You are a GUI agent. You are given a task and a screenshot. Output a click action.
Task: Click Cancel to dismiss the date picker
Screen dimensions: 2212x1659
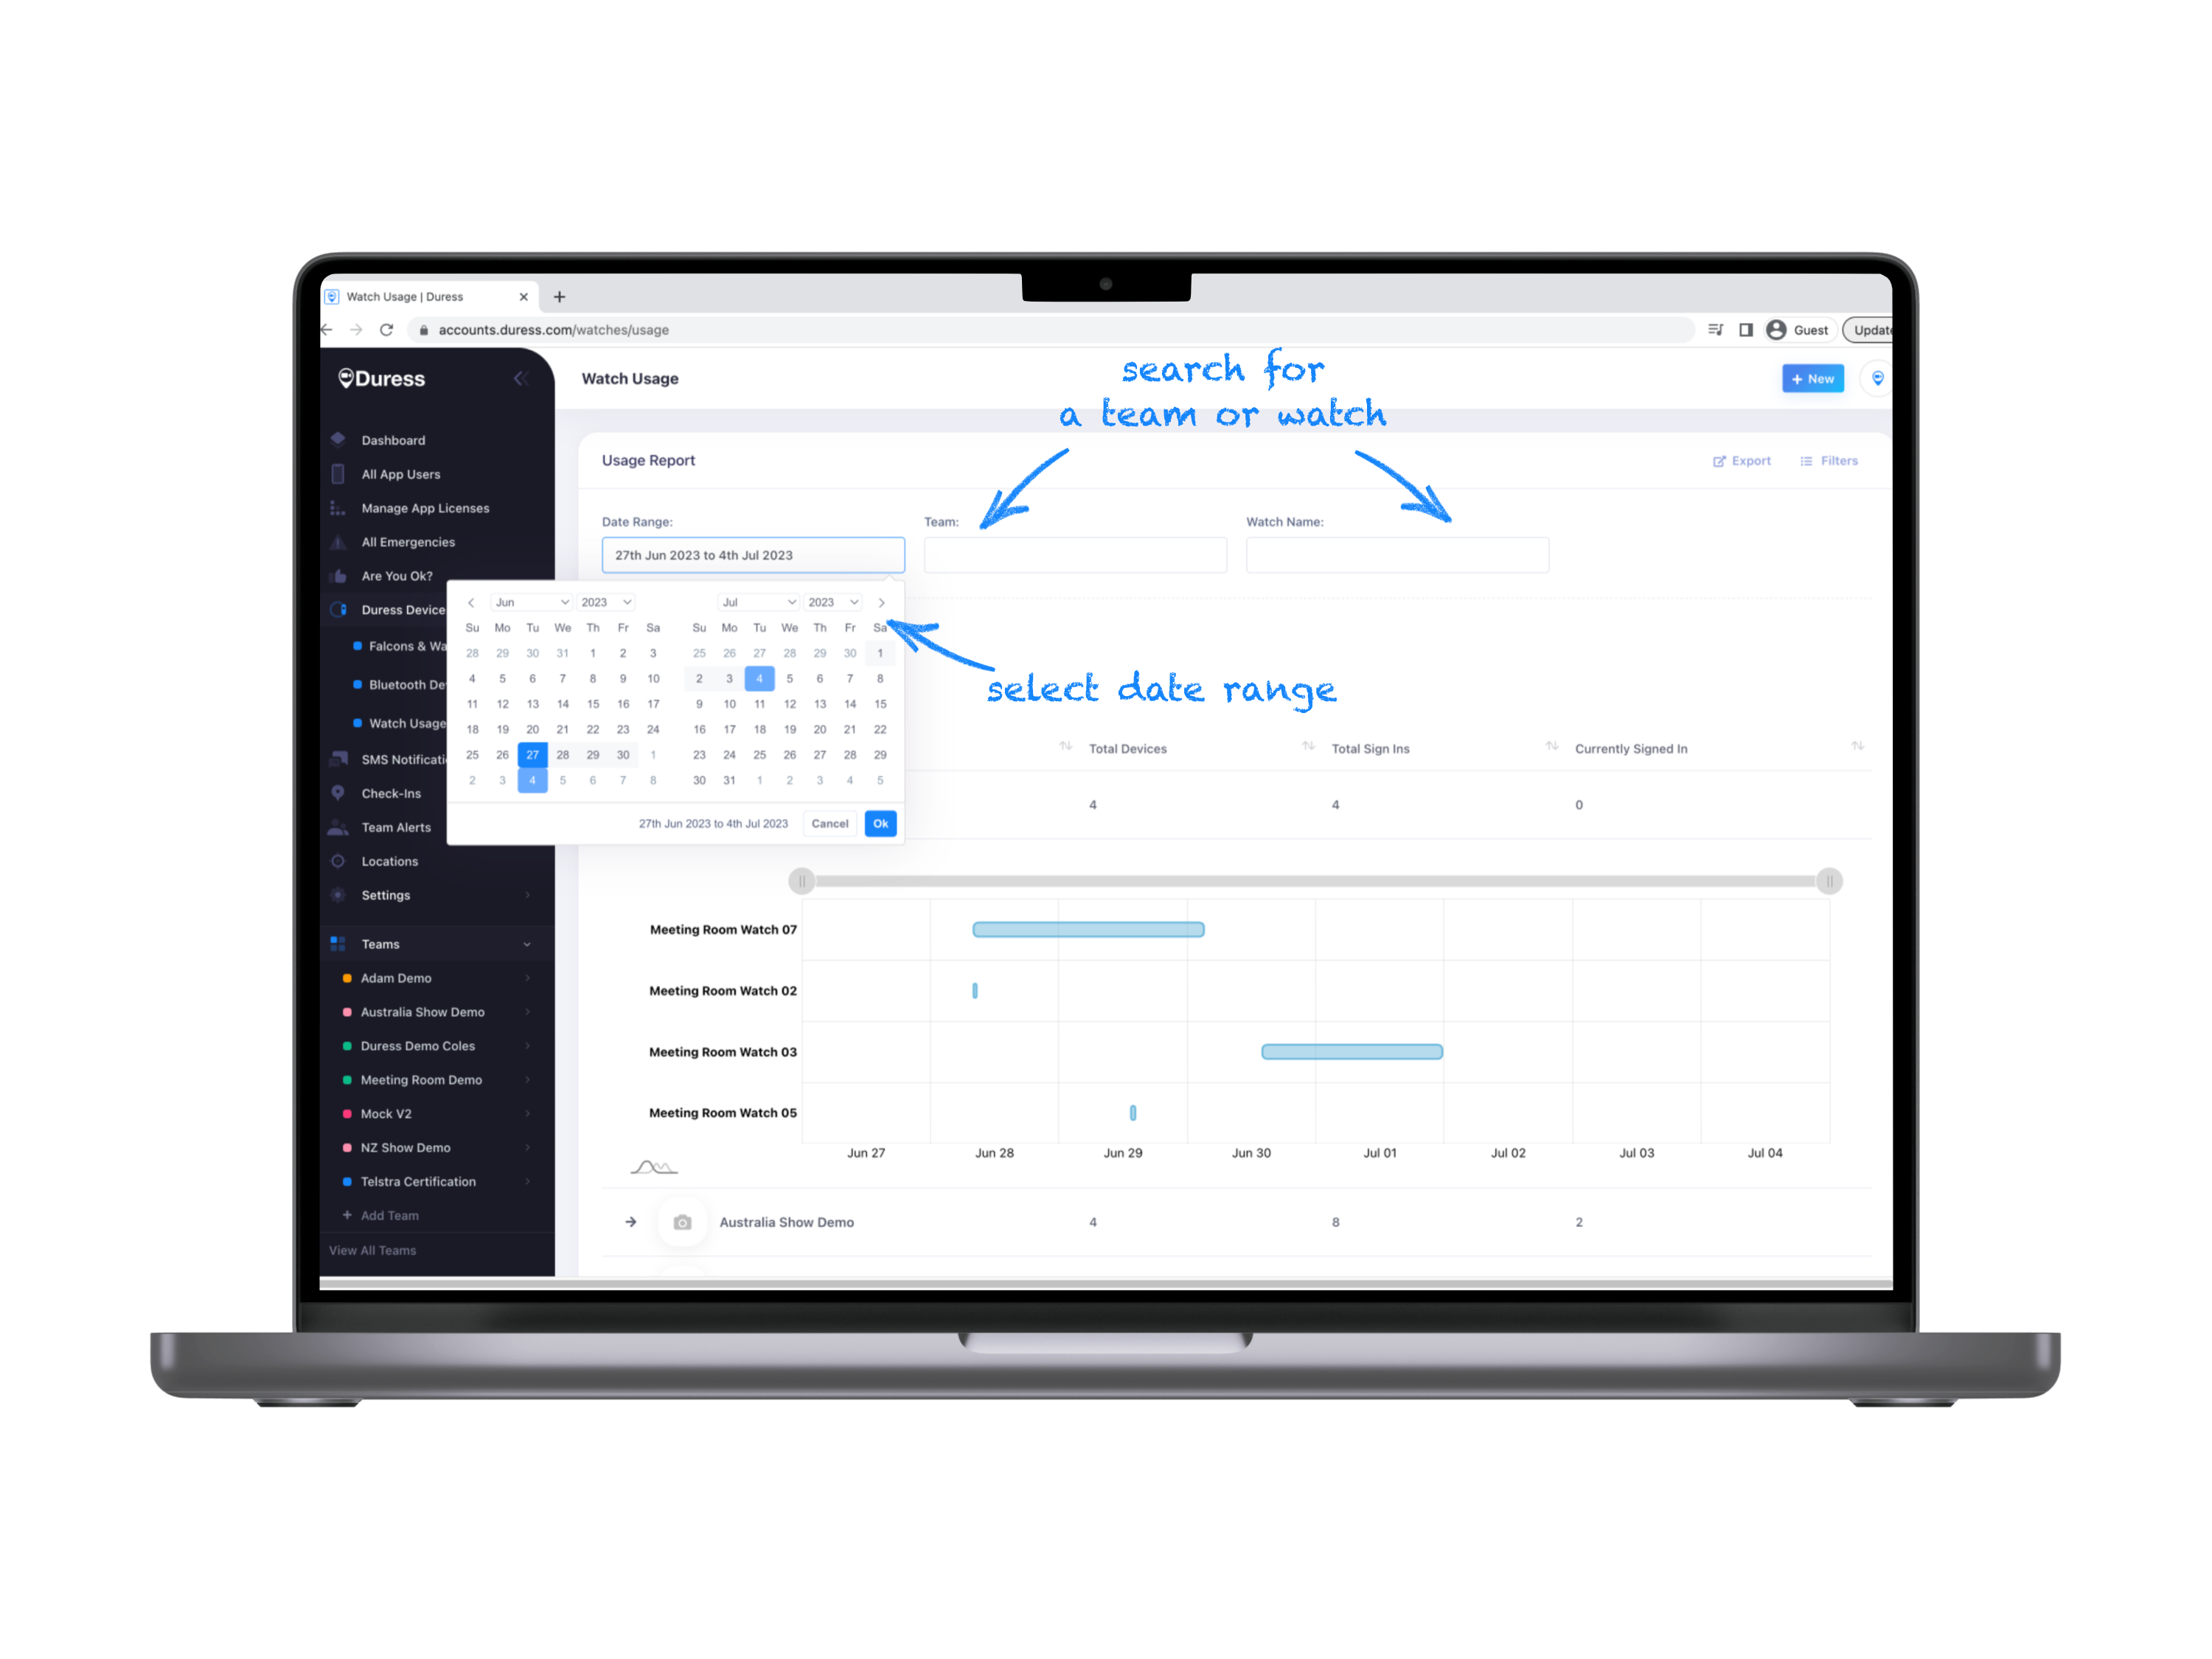(x=831, y=824)
